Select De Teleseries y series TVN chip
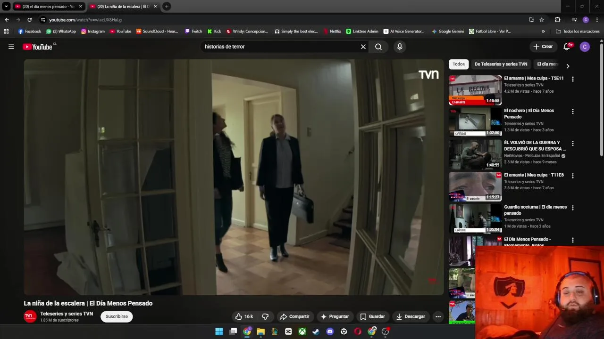This screenshot has width=604, height=339. coord(501,64)
